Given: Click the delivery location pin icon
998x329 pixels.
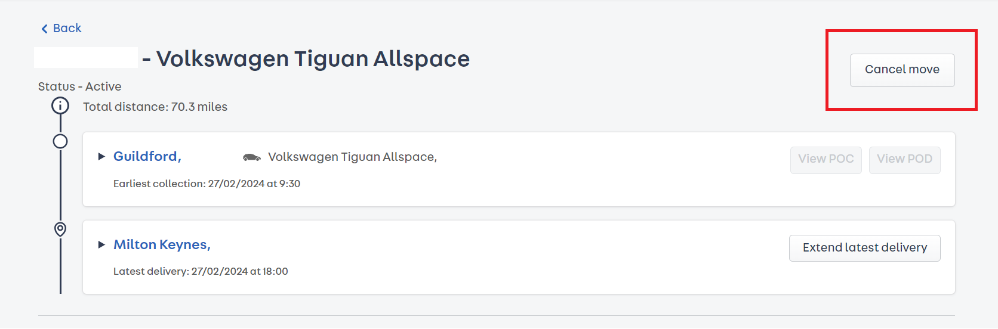Looking at the screenshot, I should (60, 229).
